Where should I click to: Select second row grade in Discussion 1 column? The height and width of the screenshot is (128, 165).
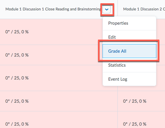click(17, 55)
